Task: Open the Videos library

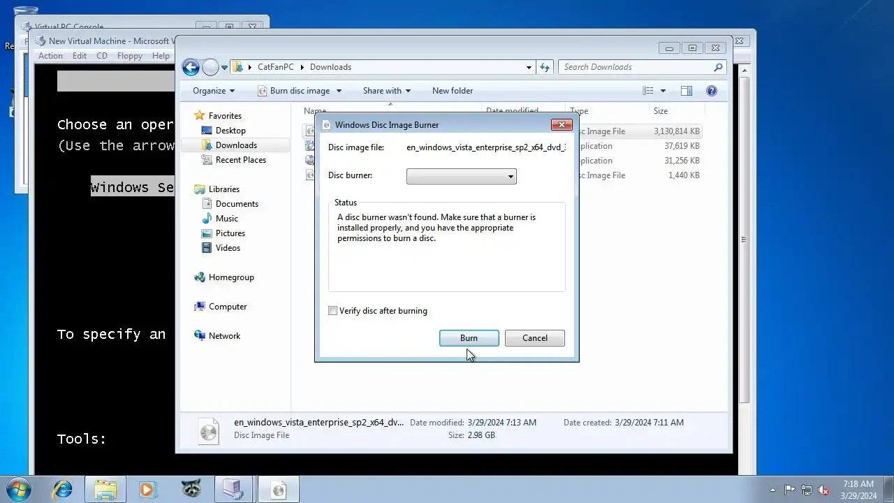Action: point(228,248)
